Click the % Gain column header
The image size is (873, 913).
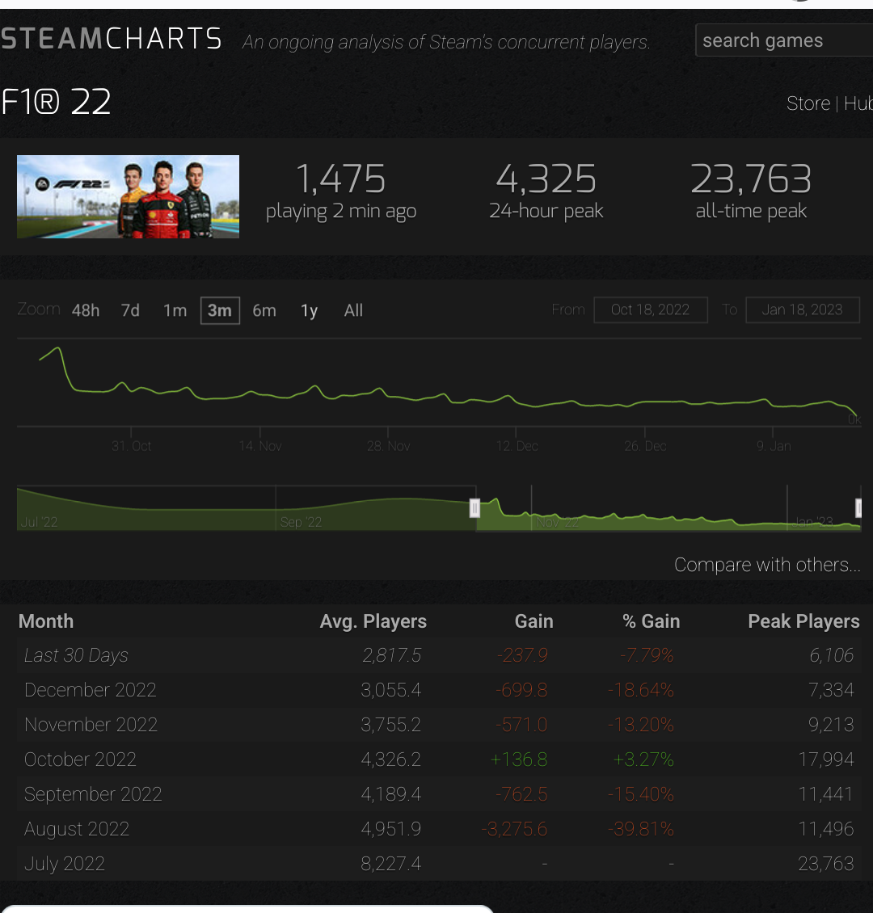pyautogui.click(x=651, y=621)
